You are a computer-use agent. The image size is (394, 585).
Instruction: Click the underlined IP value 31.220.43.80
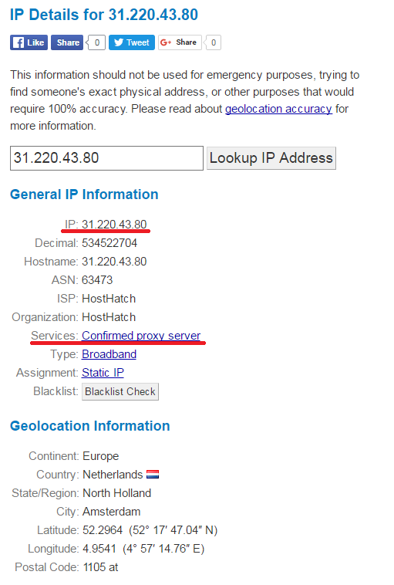click(114, 225)
